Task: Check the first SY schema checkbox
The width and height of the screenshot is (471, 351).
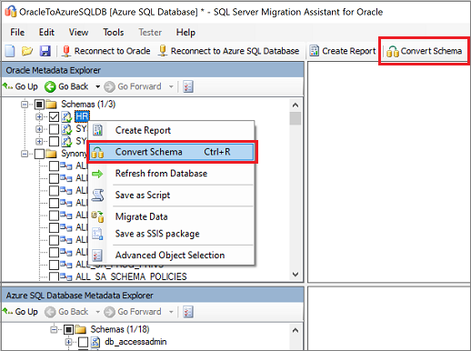Action: click(54, 129)
